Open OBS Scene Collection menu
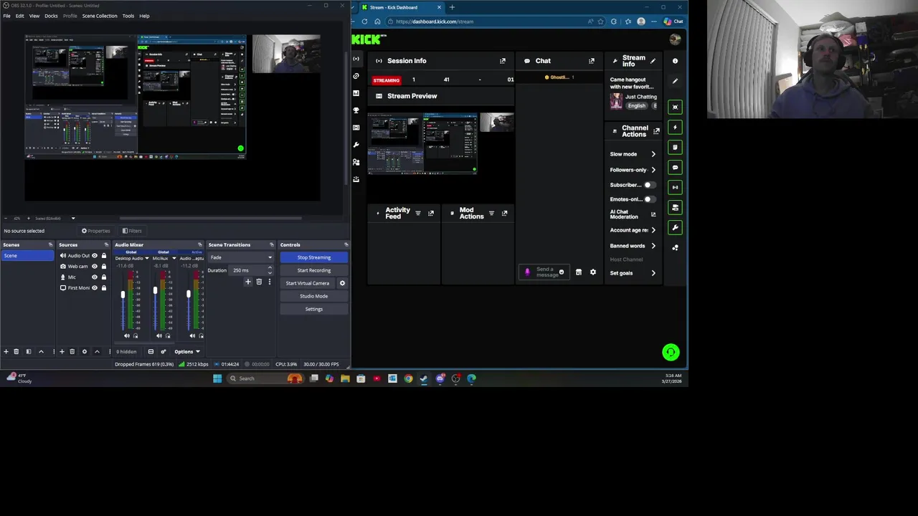The width and height of the screenshot is (918, 516). click(100, 16)
